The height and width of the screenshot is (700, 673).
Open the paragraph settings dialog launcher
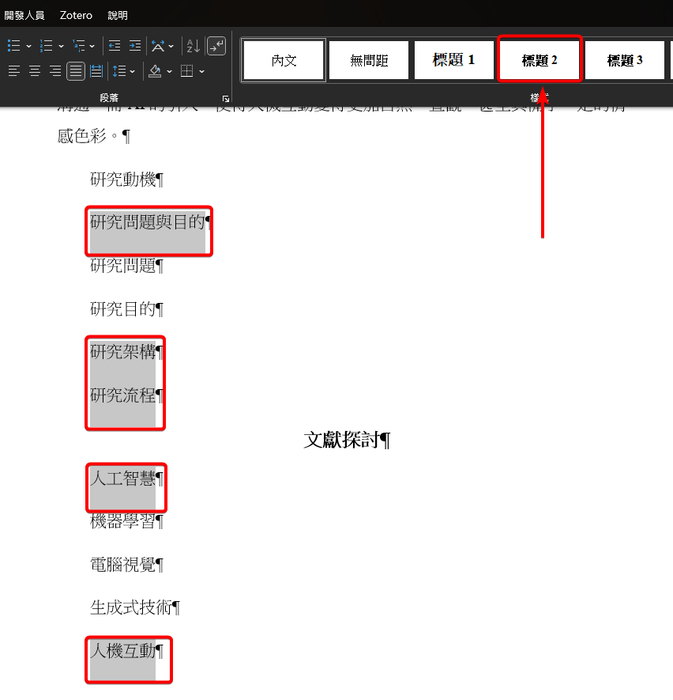point(226,98)
